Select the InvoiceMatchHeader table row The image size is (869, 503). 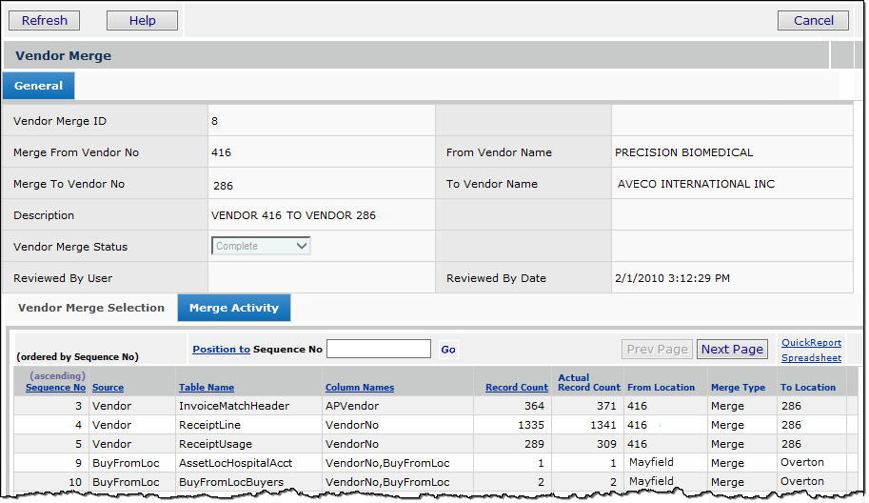pyautogui.click(x=233, y=406)
